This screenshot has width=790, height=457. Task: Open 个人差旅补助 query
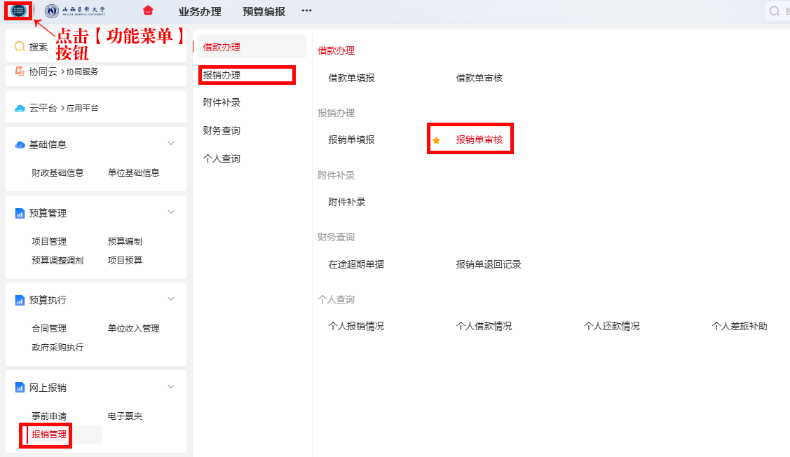point(739,326)
